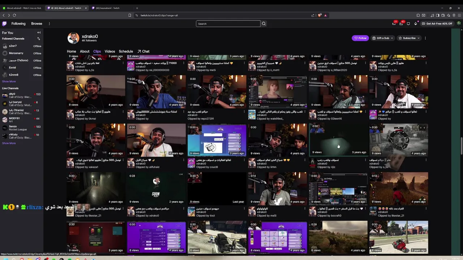Open options for clip by xakaza1
Screen dimensions: 463x260
pos(123,160)
